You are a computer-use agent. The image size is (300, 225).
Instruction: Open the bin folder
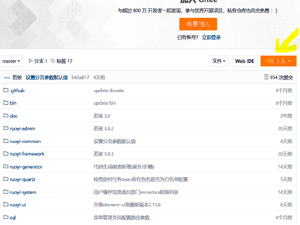click(x=13, y=103)
